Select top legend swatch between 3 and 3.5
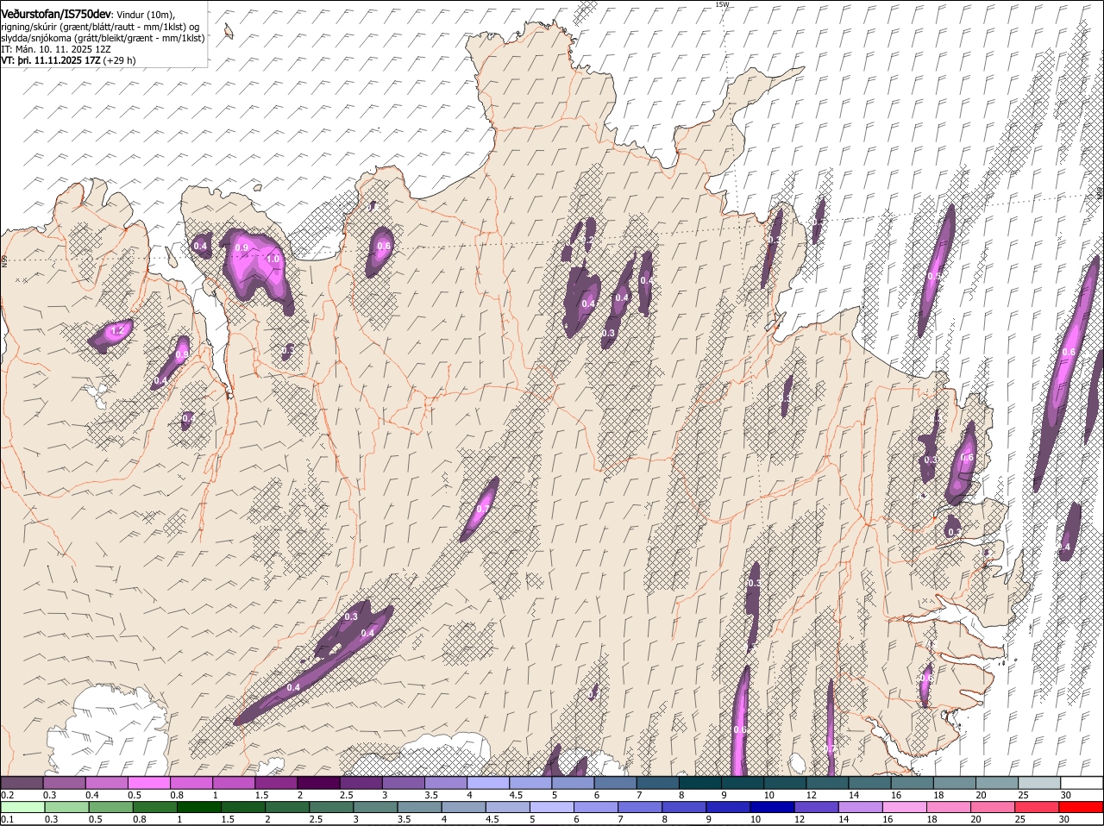The height and width of the screenshot is (826, 1104). pos(403,782)
